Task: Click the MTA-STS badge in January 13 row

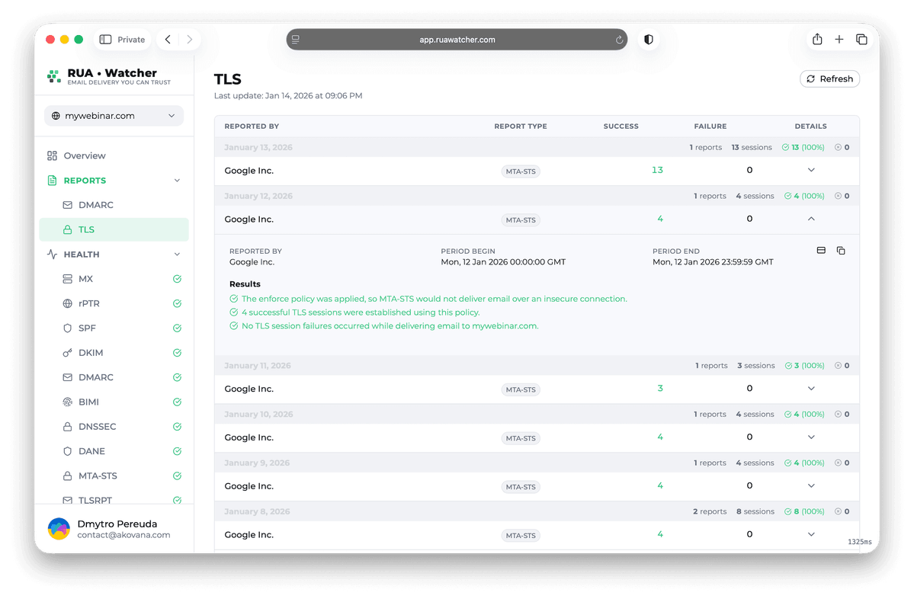Action: pos(521,171)
